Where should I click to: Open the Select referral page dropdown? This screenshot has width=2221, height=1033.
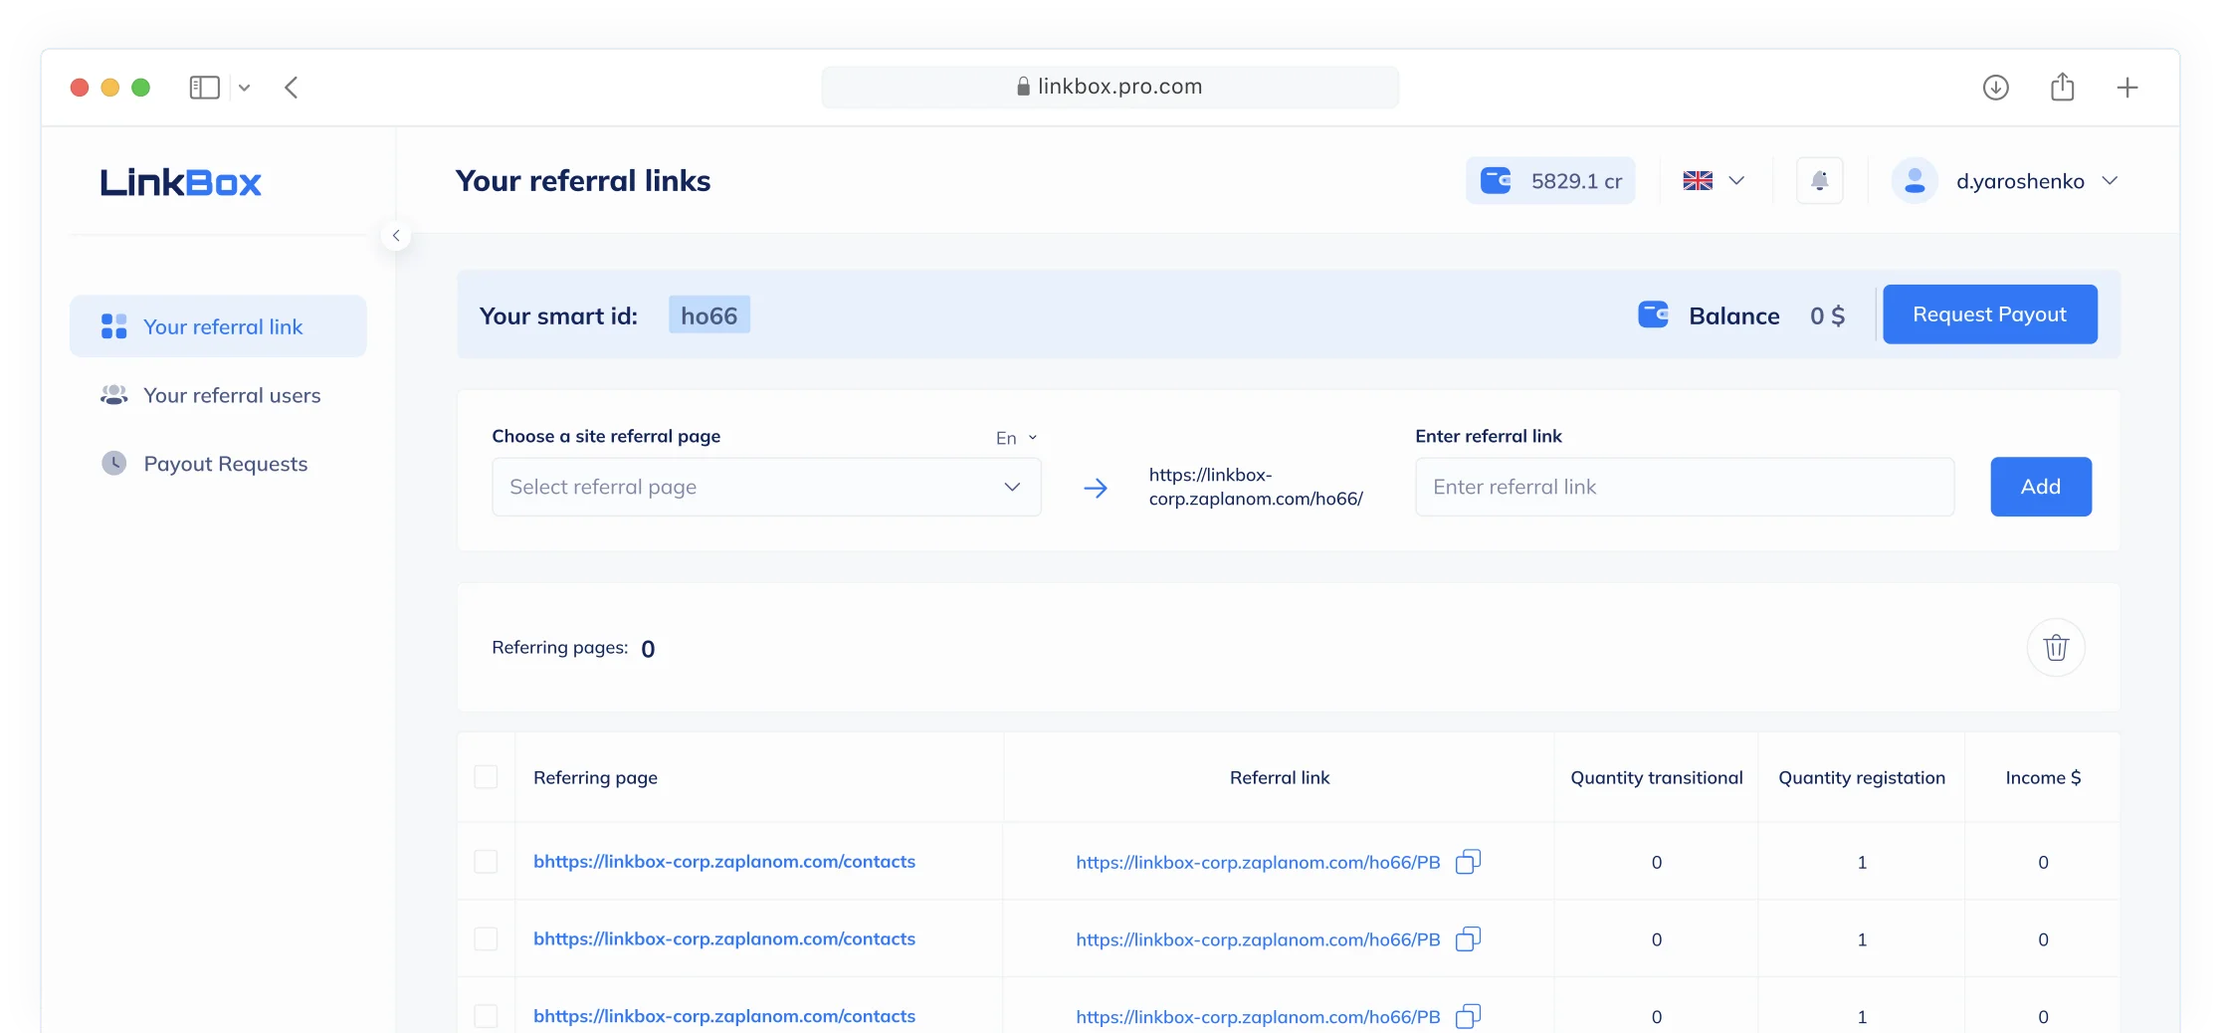click(766, 487)
